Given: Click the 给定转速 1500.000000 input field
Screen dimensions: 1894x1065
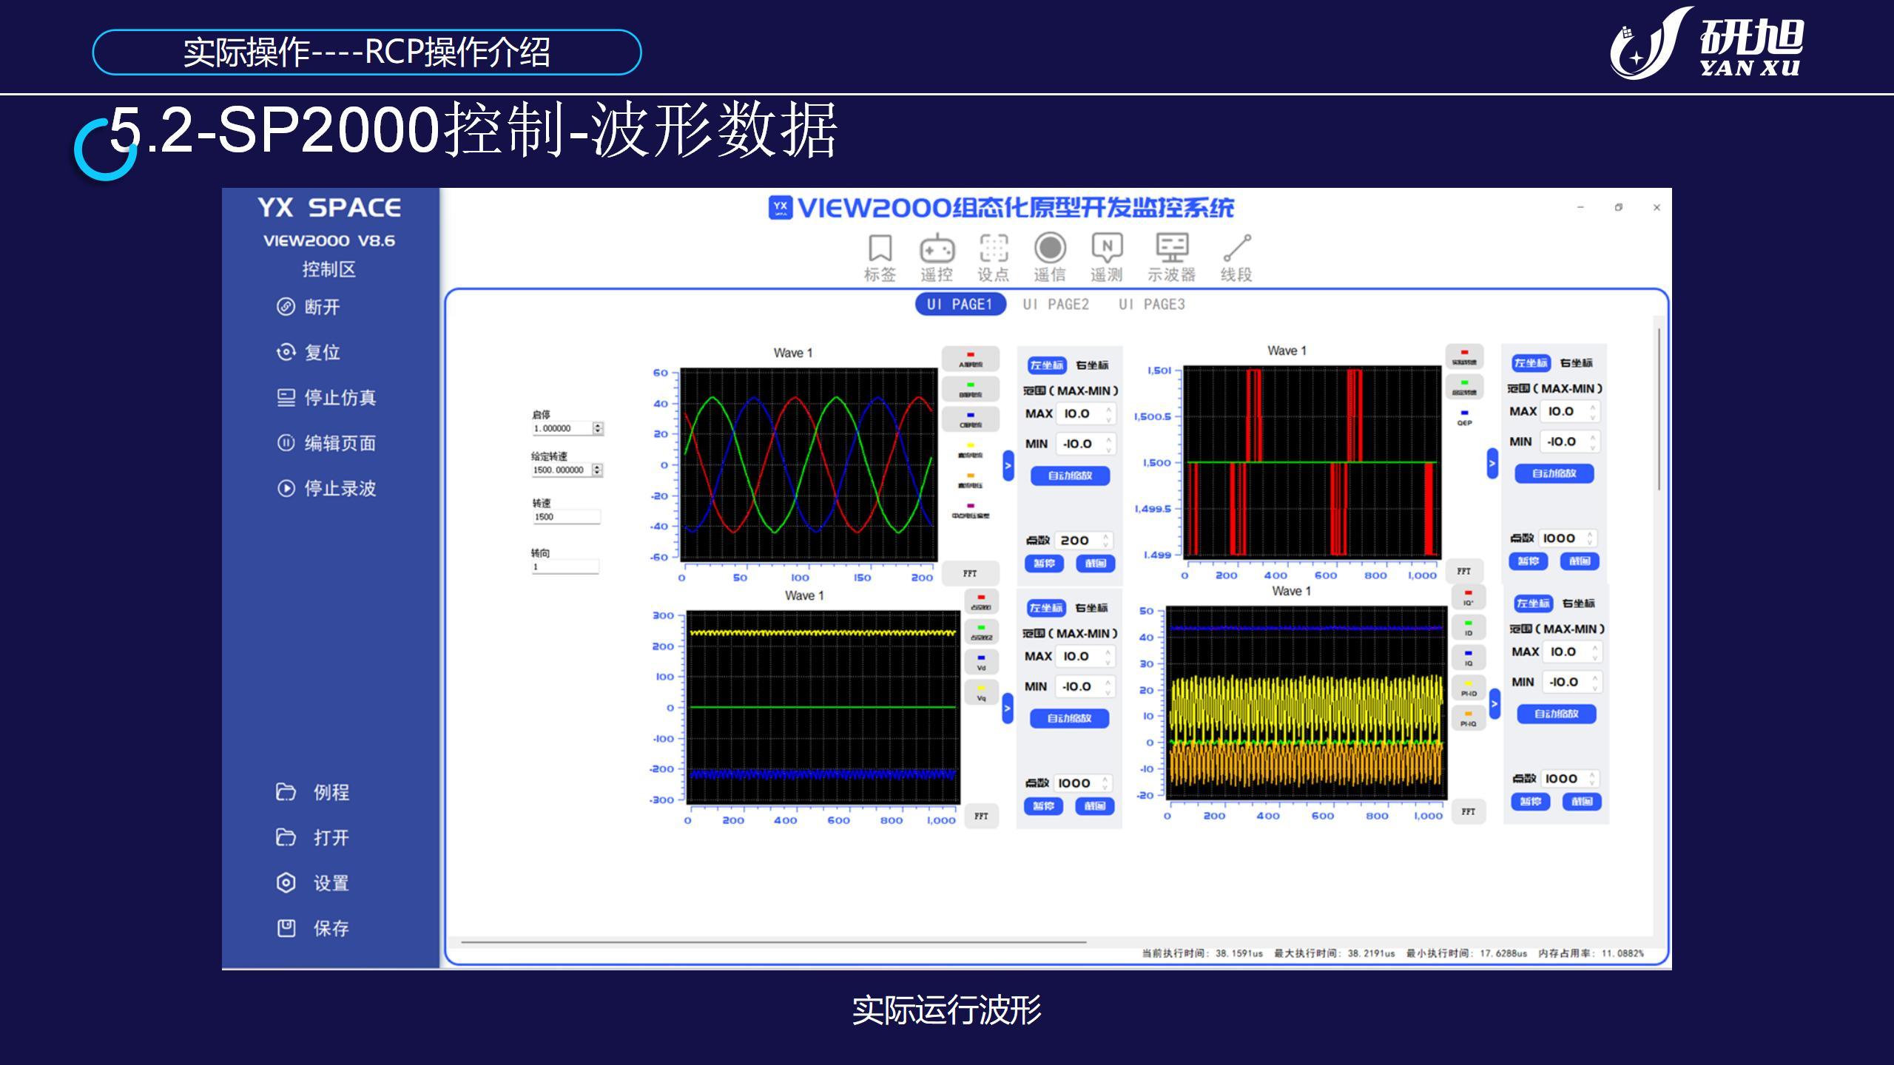Looking at the screenshot, I should (567, 470).
